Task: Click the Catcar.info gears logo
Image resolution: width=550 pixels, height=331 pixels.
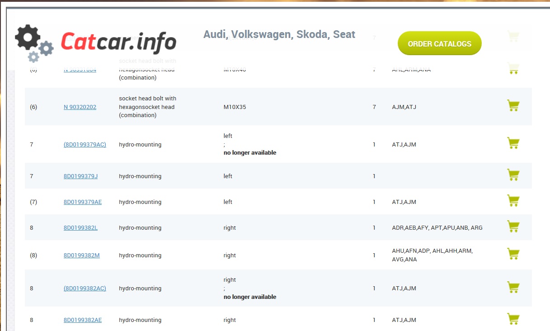Action: point(34,43)
